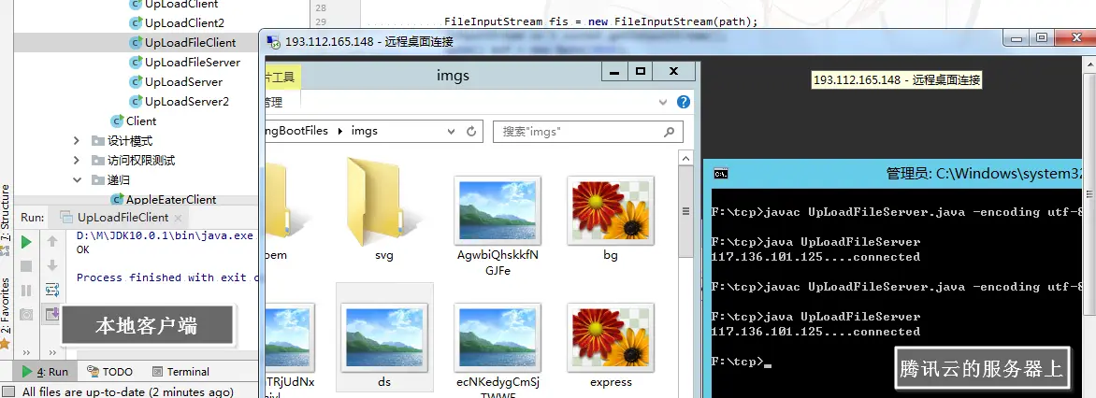Expand the 设计模式 folder
This screenshot has height=398, width=1096.
pos(77,140)
